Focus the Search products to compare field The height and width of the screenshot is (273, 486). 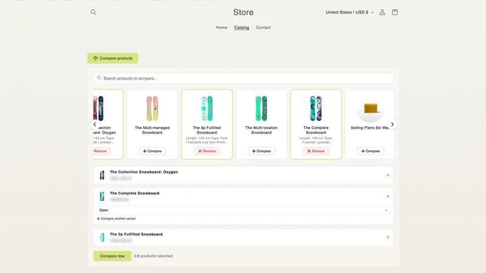(244, 78)
